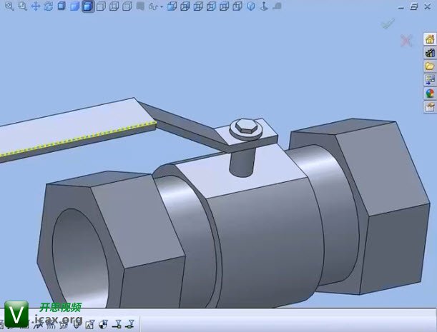Cancel with the red X corner icon
The width and height of the screenshot is (437, 332).
pyautogui.click(x=406, y=41)
